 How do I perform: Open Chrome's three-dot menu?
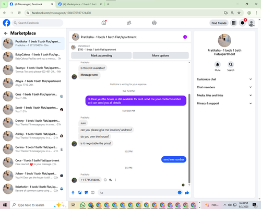pyautogui.click(x=256, y=13)
